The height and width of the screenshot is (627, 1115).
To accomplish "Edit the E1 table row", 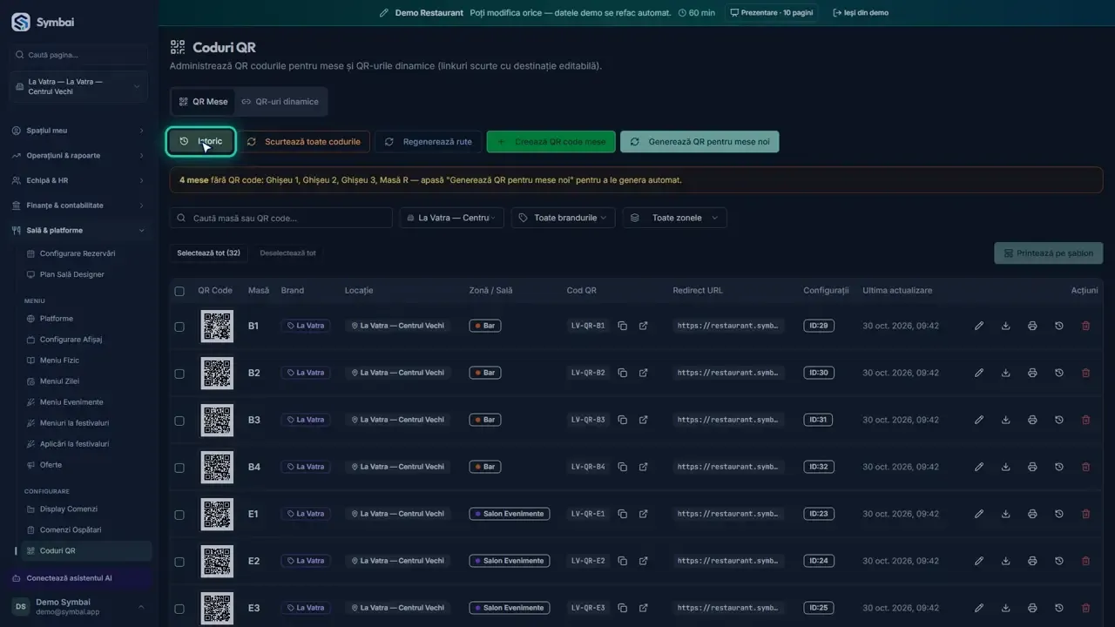I will coord(979,514).
